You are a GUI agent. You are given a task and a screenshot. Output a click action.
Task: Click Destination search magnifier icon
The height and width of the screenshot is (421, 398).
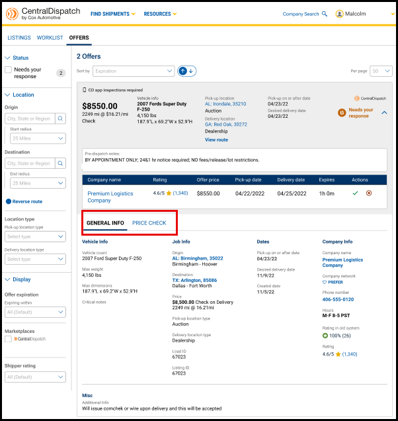pos(60,164)
